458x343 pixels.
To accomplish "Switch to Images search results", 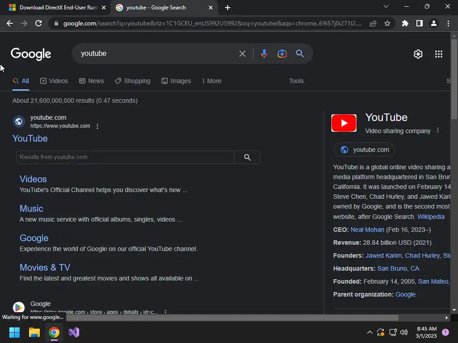I will coord(176,81).
